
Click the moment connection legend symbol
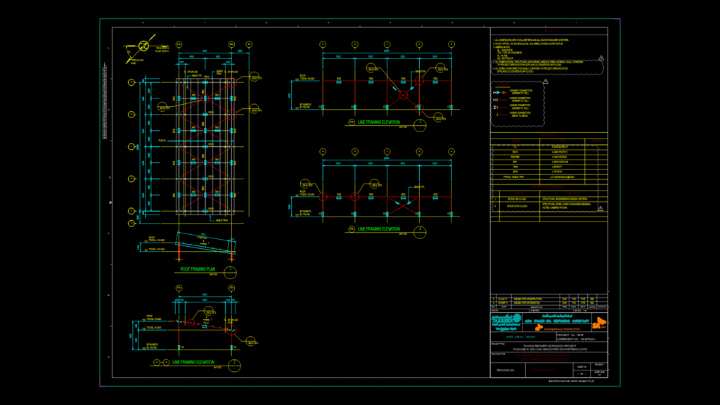(500, 92)
